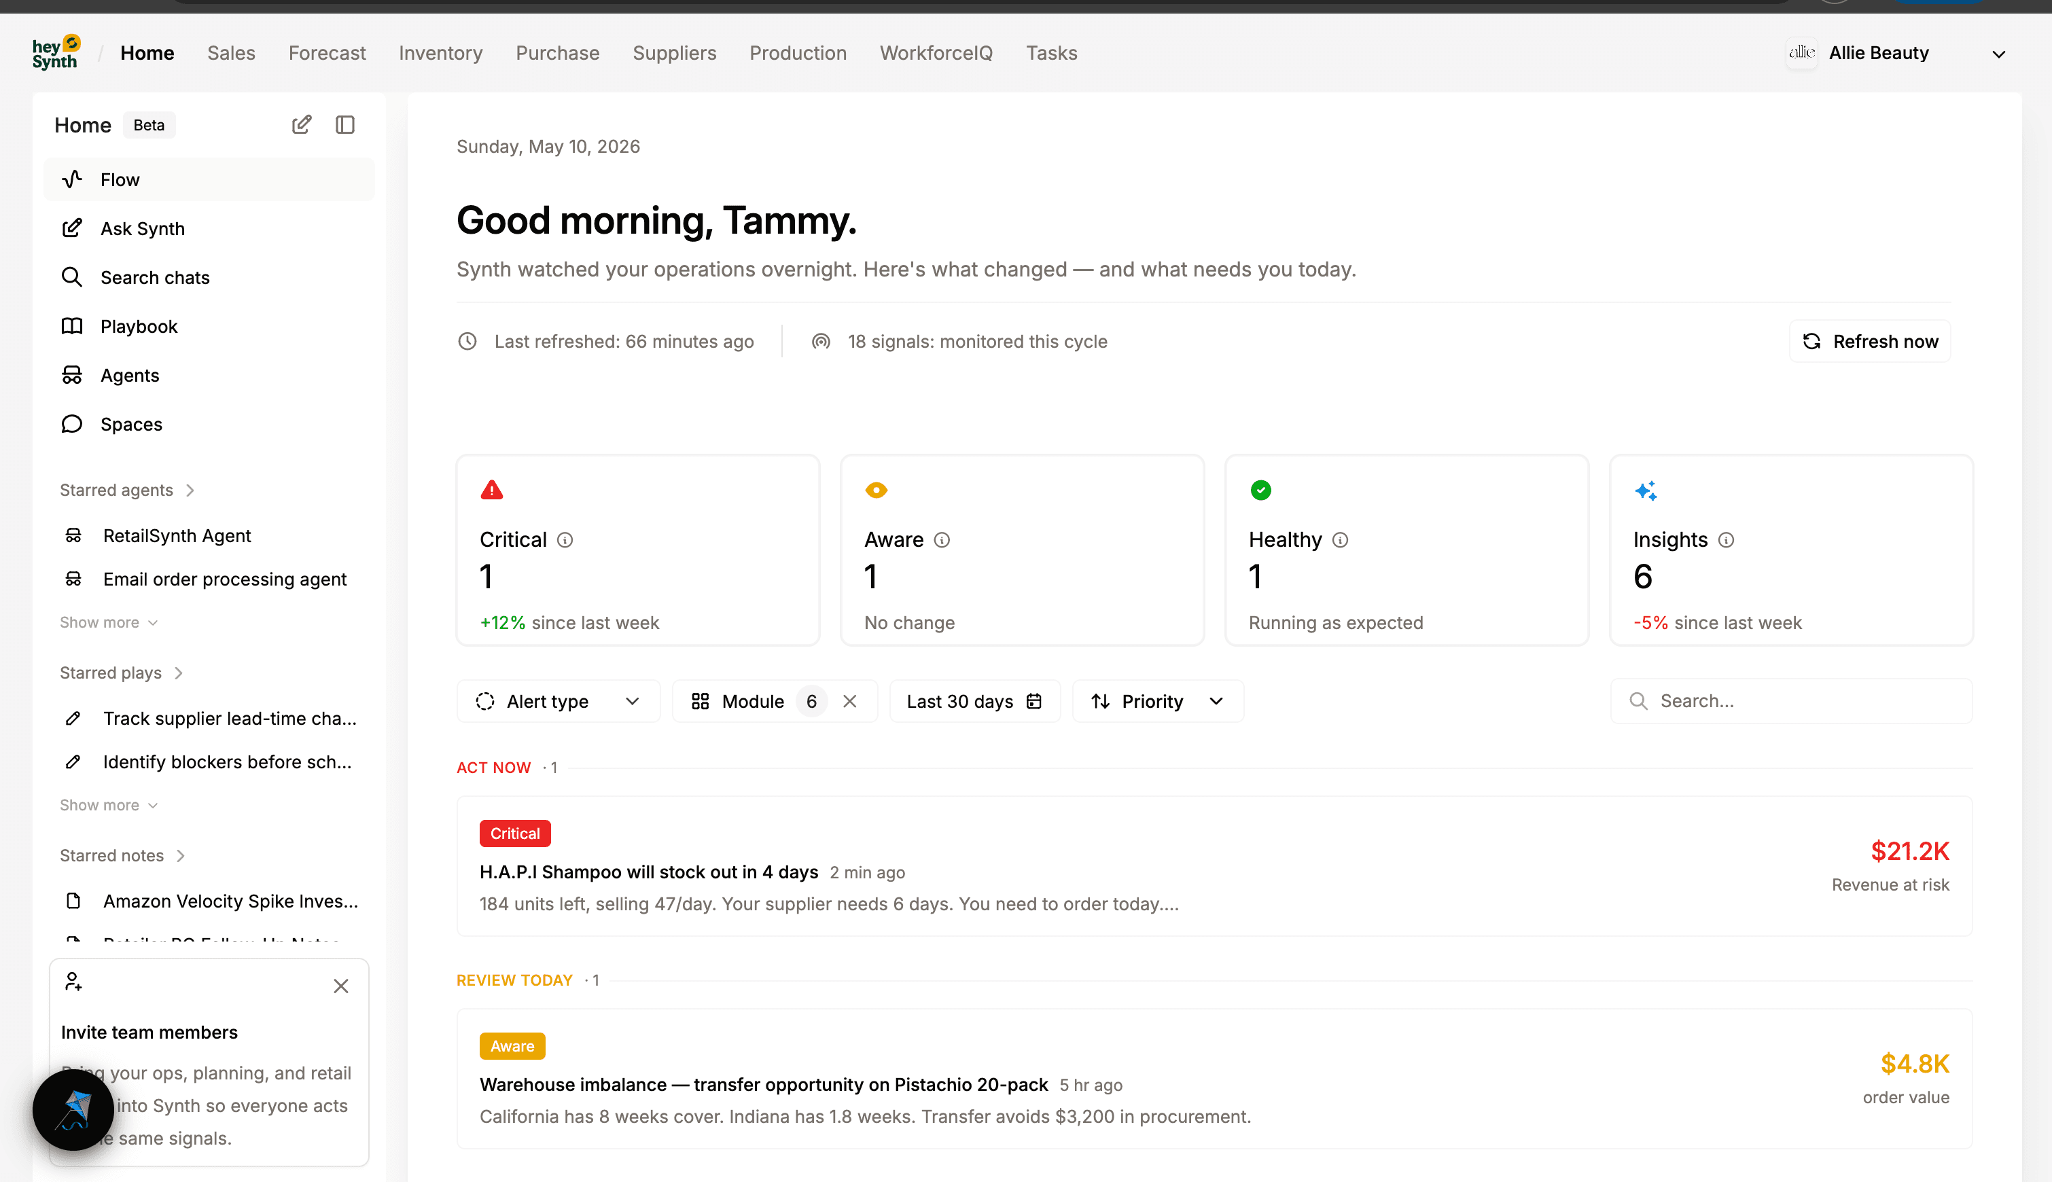Click the Aware summary card
Viewport: 2052px width, 1182px height.
point(1021,550)
